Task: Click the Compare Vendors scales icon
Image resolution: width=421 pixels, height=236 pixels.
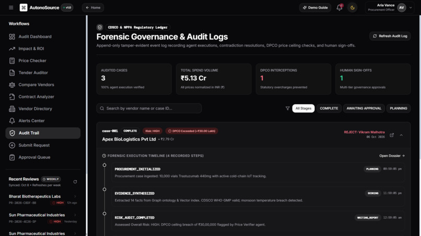Action: coord(12,84)
